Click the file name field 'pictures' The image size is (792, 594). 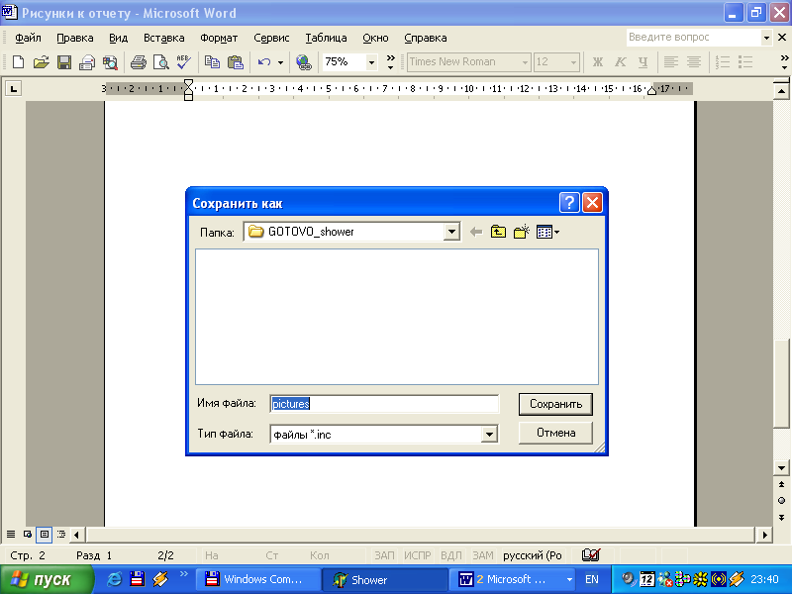[384, 404]
